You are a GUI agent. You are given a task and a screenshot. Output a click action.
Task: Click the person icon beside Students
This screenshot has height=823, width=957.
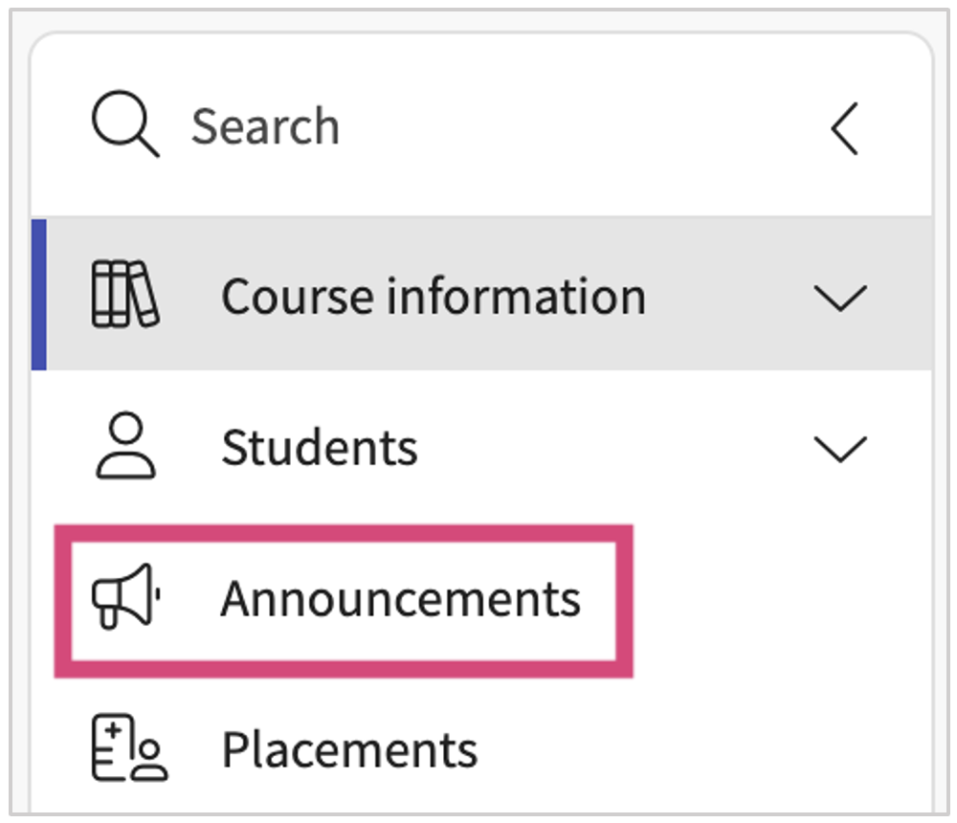click(x=125, y=445)
